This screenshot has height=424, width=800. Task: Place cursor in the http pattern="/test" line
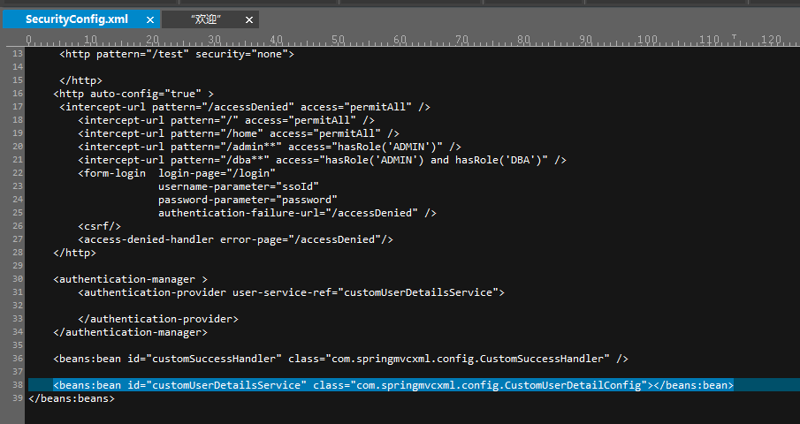tap(177, 54)
